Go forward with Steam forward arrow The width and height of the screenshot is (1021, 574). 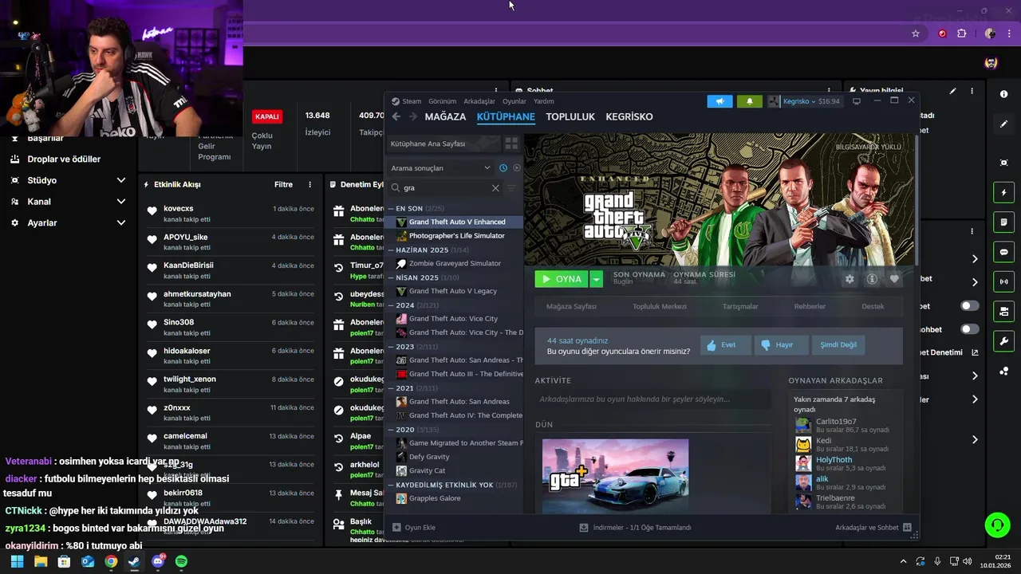click(x=412, y=116)
